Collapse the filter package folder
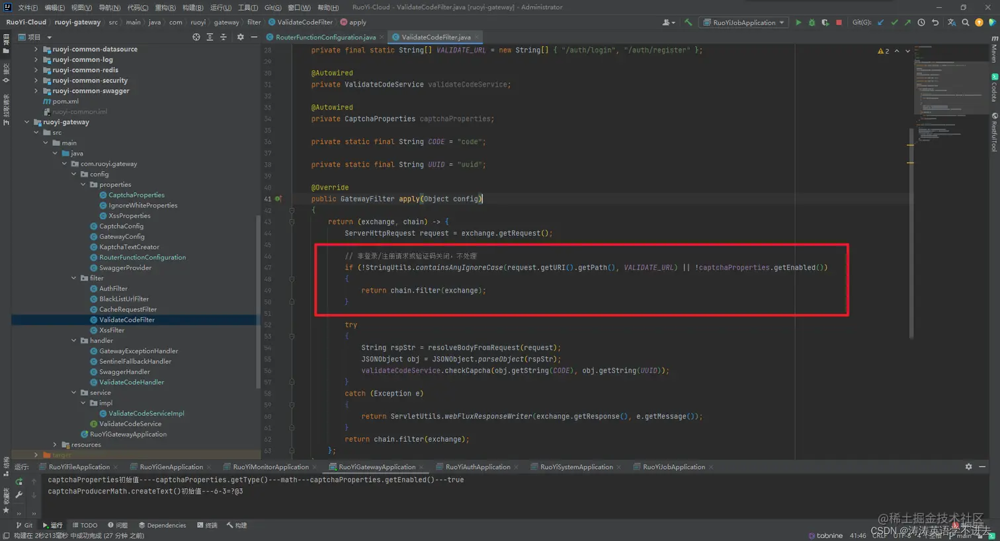 pyautogui.click(x=73, y=278)
